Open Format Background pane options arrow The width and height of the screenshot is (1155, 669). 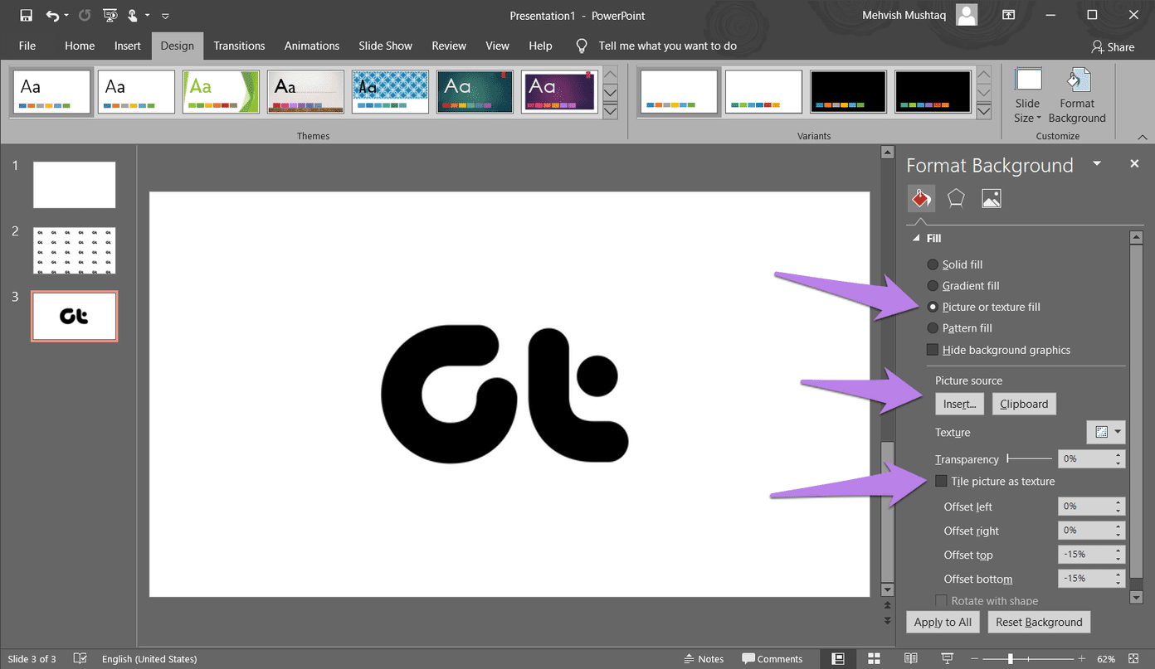coord(1097,164)
